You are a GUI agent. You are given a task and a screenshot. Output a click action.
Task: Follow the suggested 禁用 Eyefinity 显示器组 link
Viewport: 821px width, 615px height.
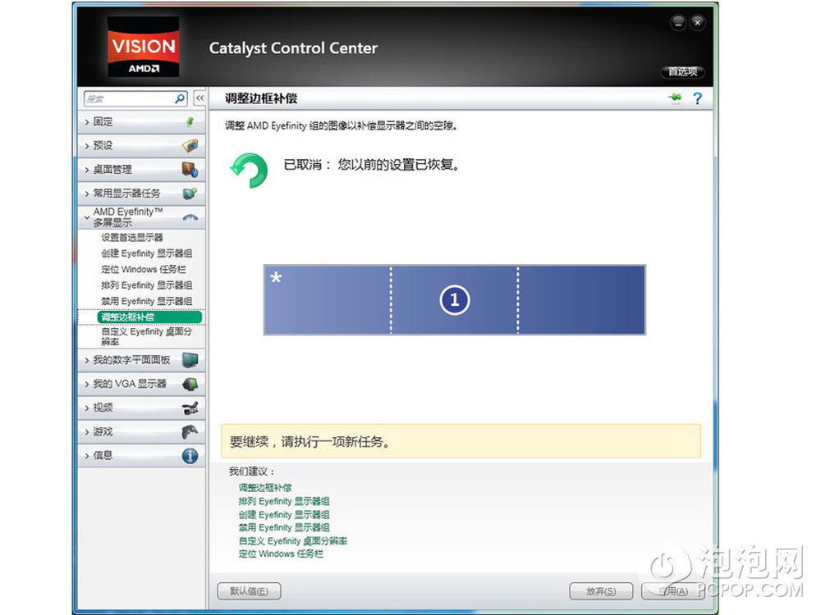(284, 527)
